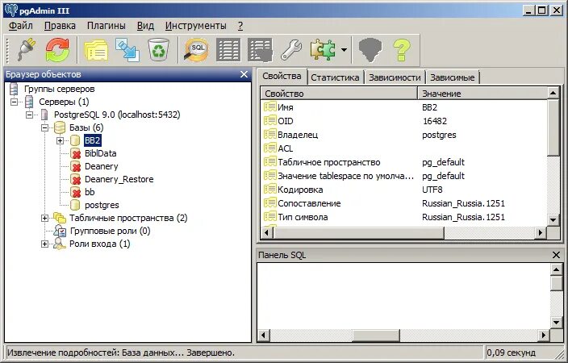
Task: Select the BiblData database
Action: 100,153
